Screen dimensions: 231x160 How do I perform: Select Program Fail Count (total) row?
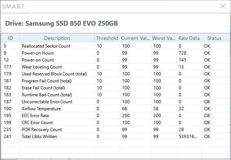(x=115, y=81)
